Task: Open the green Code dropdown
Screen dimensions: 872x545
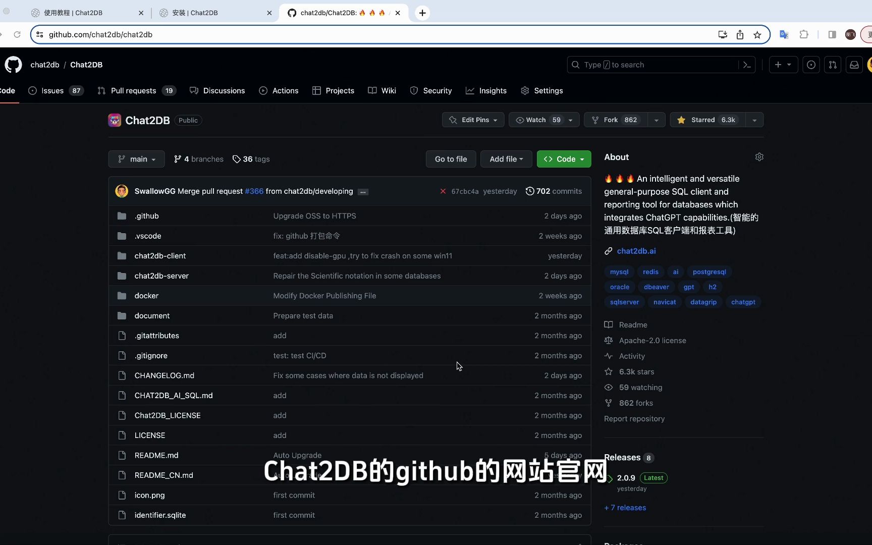Action: pyautogui.click(x=564, y=159)
